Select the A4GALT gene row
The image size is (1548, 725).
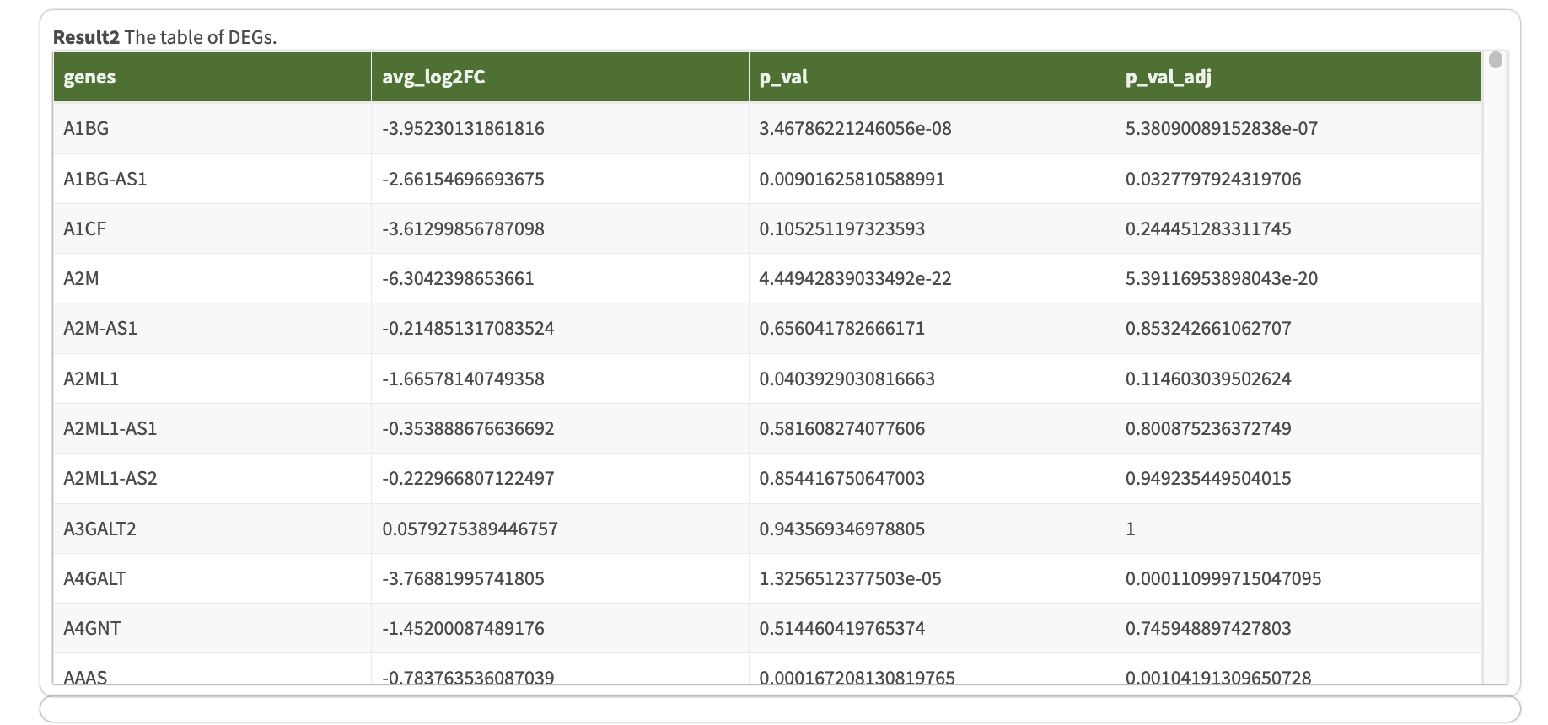click(x=94, y=578)
